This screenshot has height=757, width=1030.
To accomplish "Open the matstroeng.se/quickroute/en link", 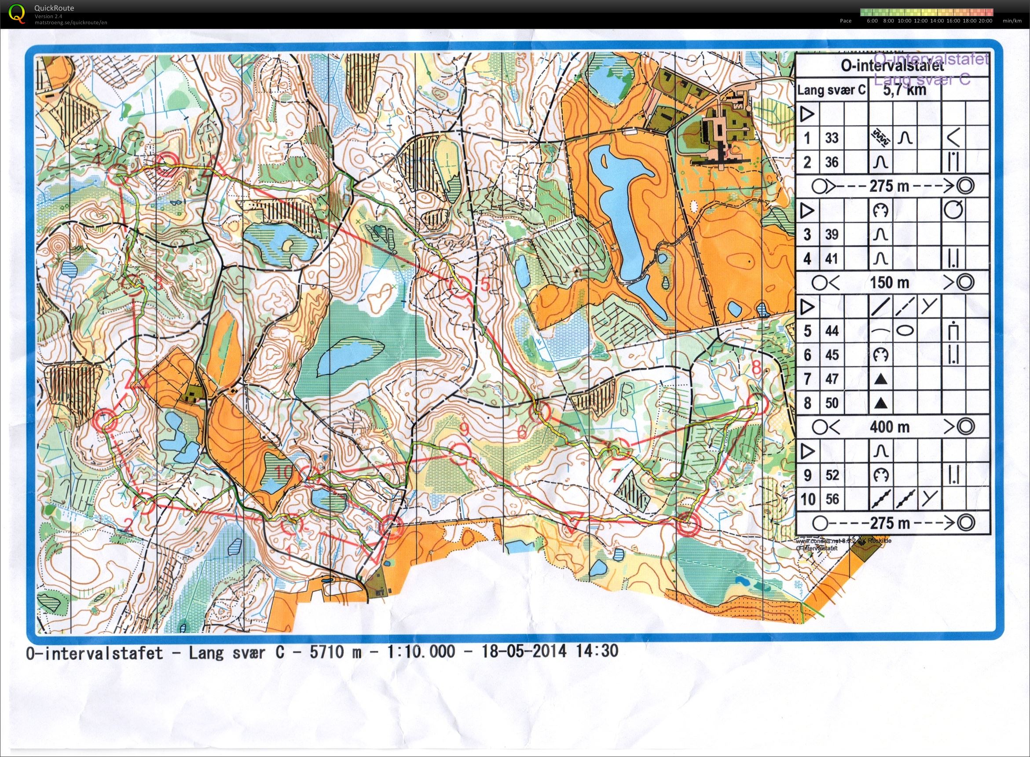I will [71, 22].
